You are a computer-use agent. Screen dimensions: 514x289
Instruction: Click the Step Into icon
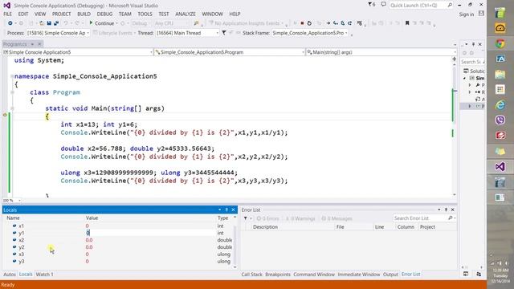point(336,23)
